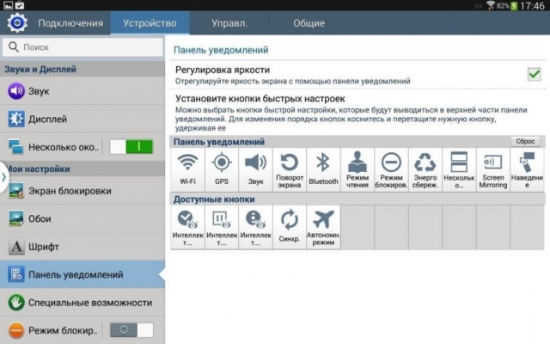Screen dimensions: 550x344
Task: Tap the Screen Mirroring button
Action: (x=492, y=169)
